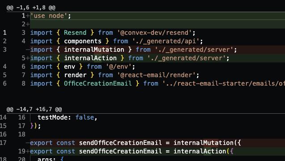
Task: Click internalMutation in the removed import line
Action: 94,50
